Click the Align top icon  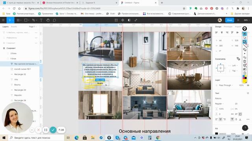232,33
